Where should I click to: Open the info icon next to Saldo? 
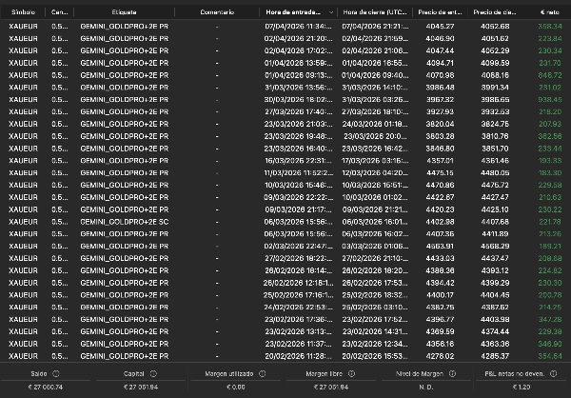[56, 373]
